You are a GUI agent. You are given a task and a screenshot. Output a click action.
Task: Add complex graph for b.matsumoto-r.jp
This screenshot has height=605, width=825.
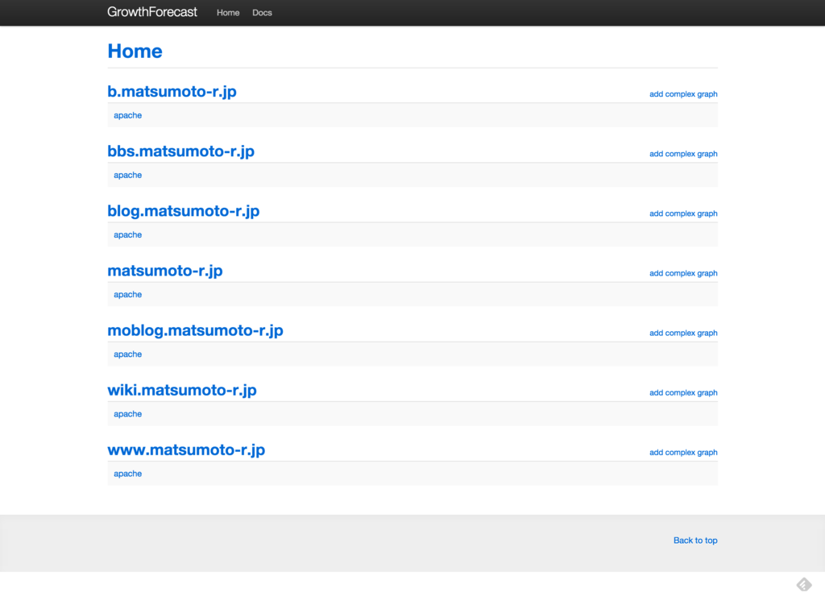(x=683, y=94)
